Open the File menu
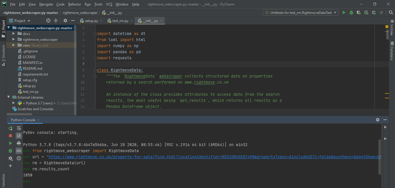Screen dimensions: 395x188 point(13,4)
